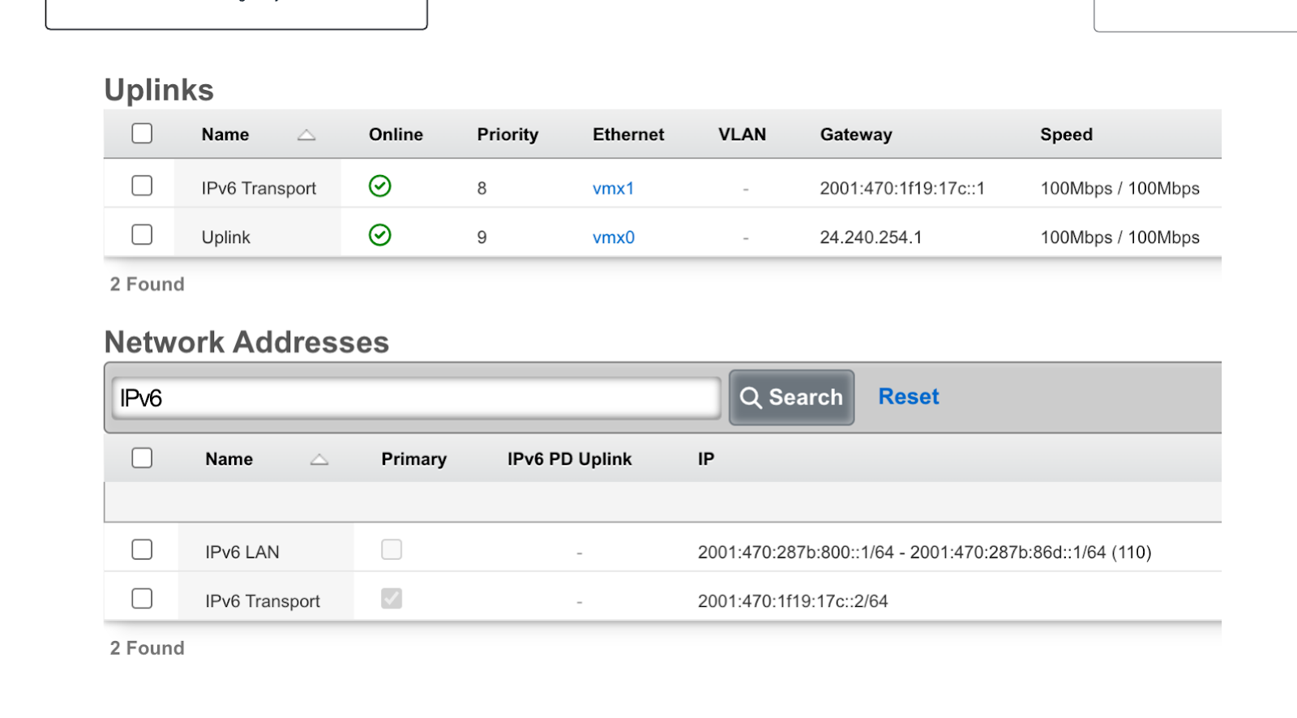Screen dimensions: 1297x718
Task: Click the sort arrow beside Uplinks Name header
Action: [x=306, y=135]
